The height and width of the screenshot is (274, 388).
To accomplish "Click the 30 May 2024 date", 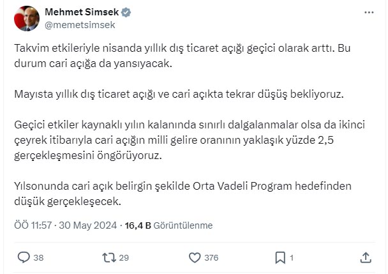I will click(91, 225).
